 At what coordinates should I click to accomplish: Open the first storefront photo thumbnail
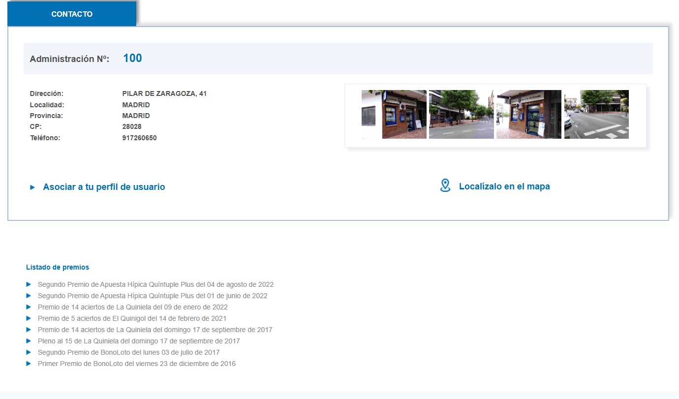394,114
